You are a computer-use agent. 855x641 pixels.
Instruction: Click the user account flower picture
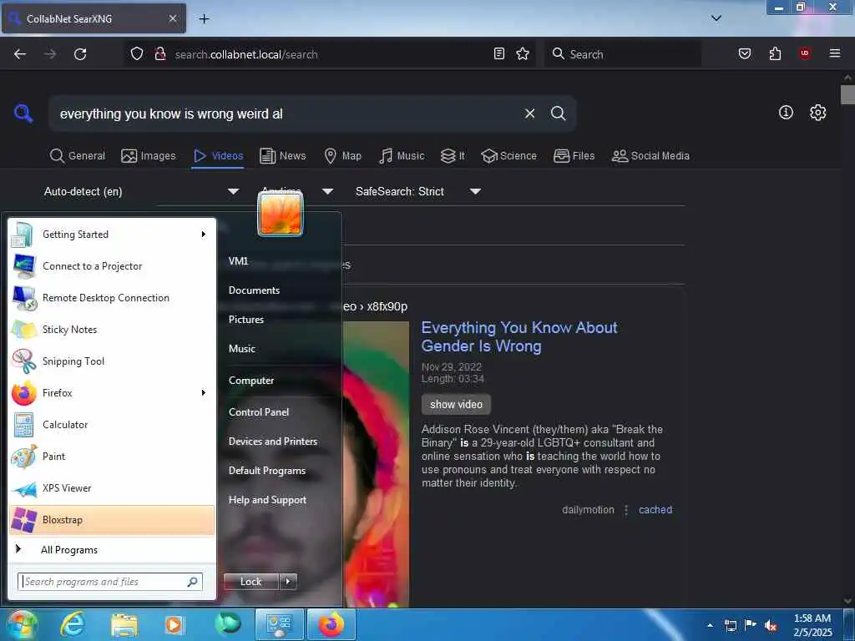(x=281, y=214)
